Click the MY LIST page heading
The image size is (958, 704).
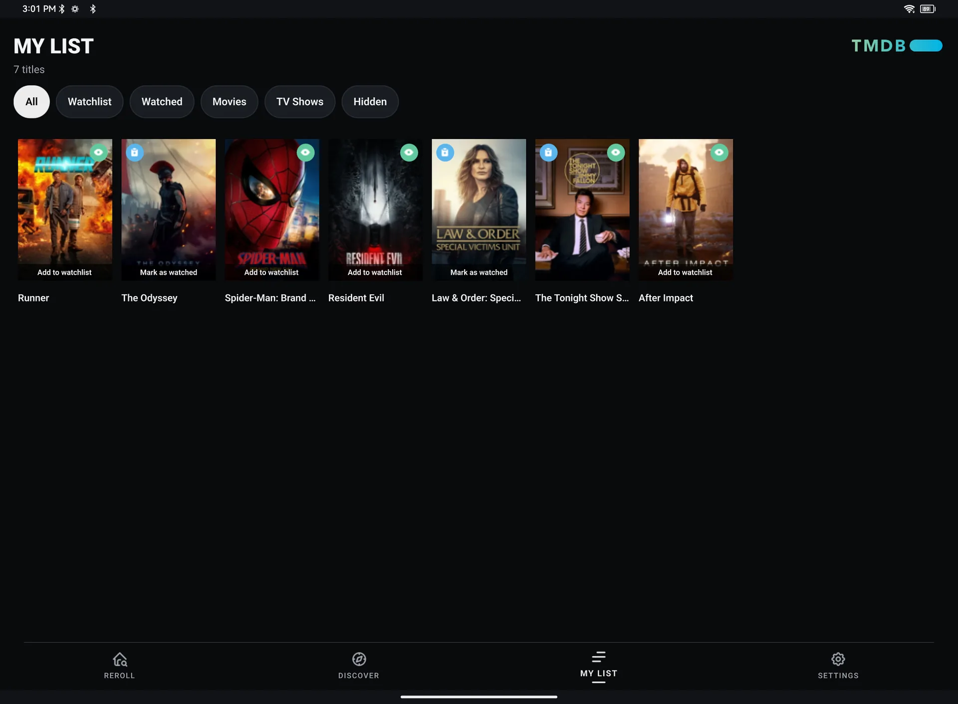point(53,46)
